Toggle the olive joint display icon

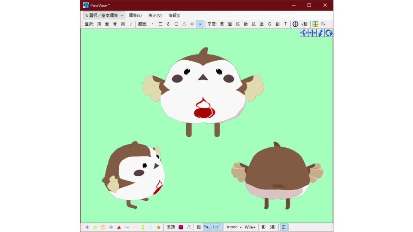[x=159, y=227]
